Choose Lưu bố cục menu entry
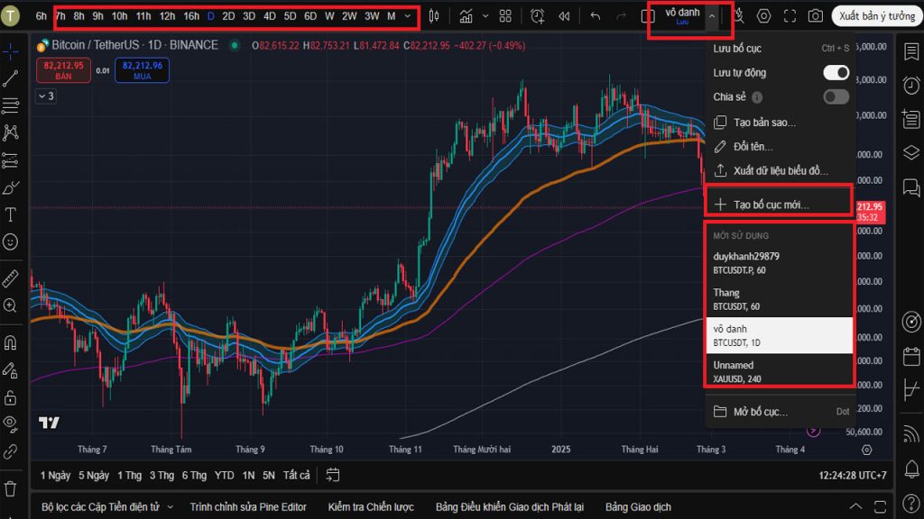This screenshot has width=924, height=519. click(x=781, y=49)
